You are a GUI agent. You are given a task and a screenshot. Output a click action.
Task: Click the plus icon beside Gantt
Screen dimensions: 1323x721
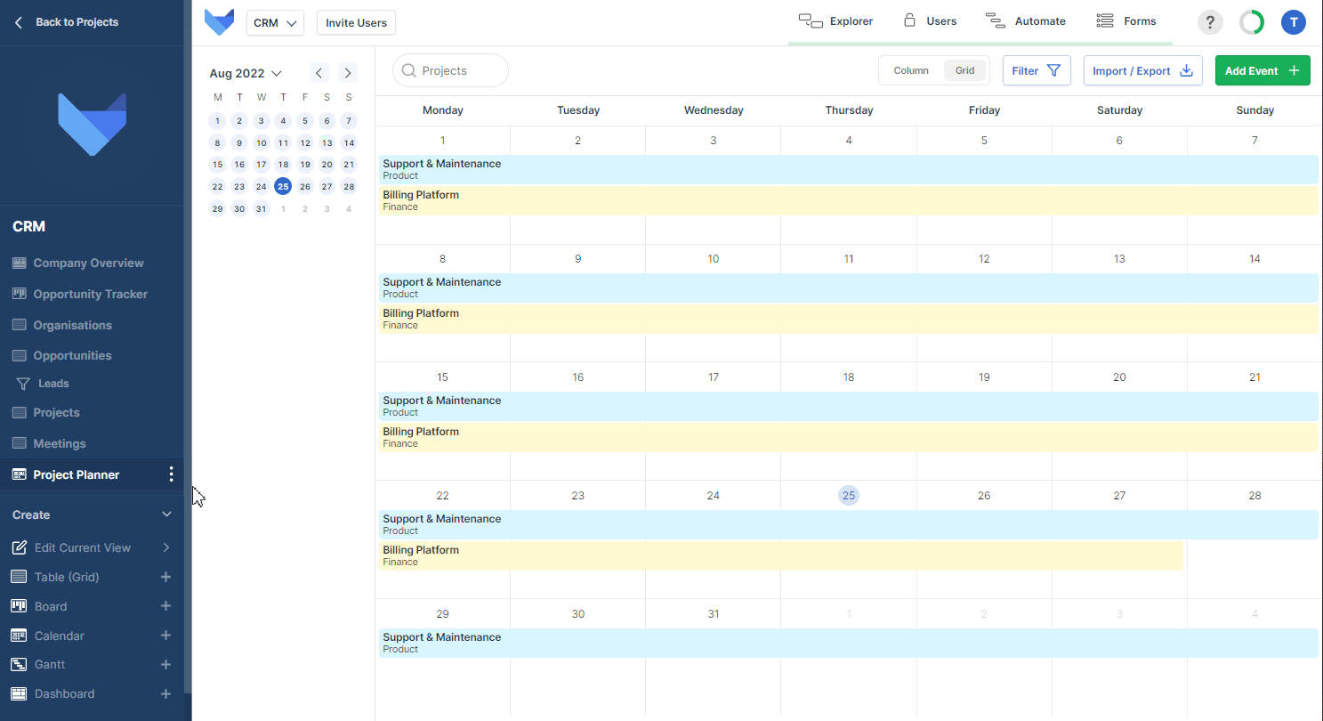click(x=165, y=665)
